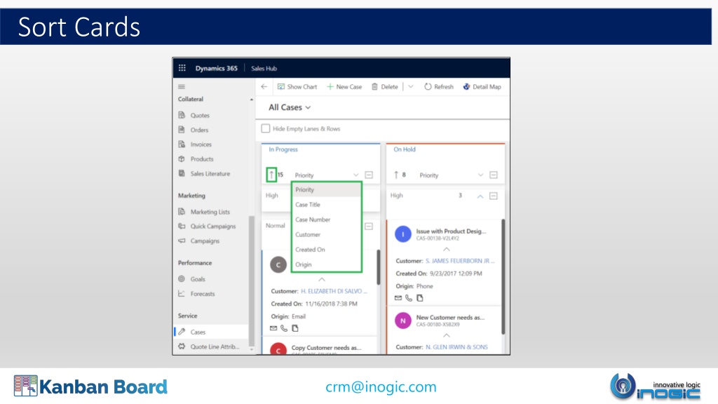
Task: Collapse the sidebar with the hamburger icon
Action: click(182, 86)
